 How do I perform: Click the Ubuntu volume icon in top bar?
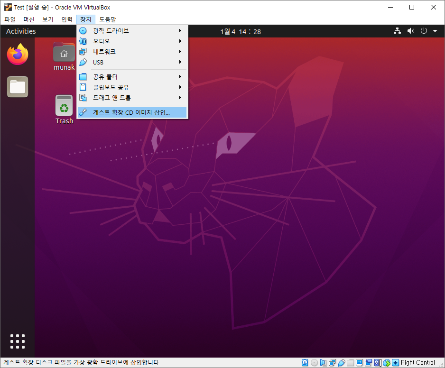pyautogui.click(x=411, y=31)
